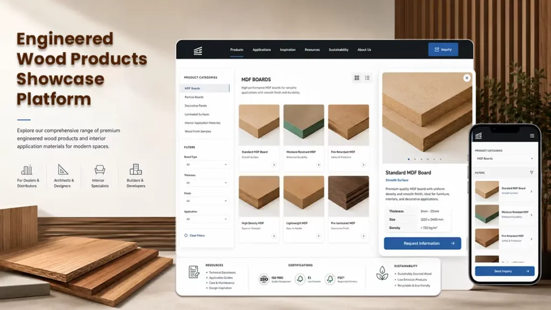Click the Interior Specialists armchair icon
The image size is (551, 310).
[x=100, y=170]
